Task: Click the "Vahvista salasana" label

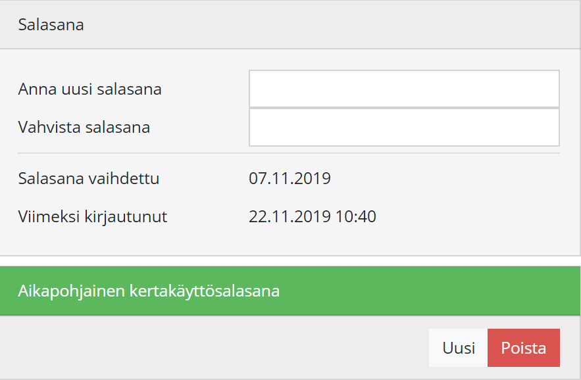Action: point(84,127)
